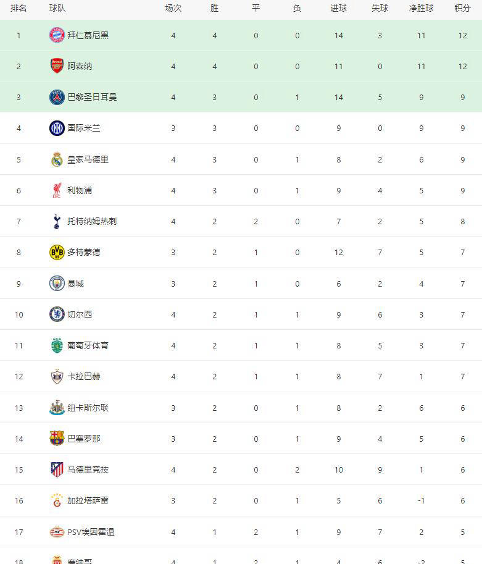Select the 马德里竞技 team name
482x564 pixels.
pos(88,469)
